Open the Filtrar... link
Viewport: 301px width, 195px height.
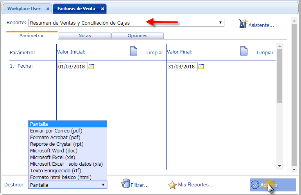pos(140,185)
